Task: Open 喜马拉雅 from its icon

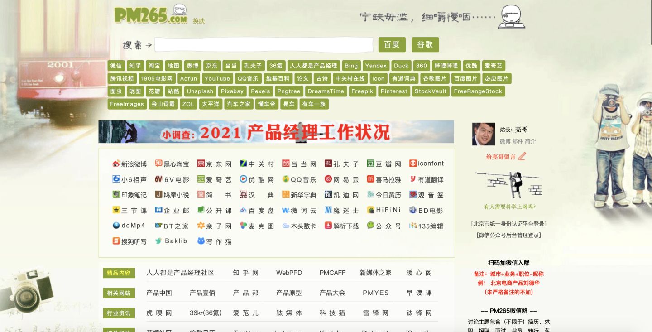Action: [x=384, y=179]
